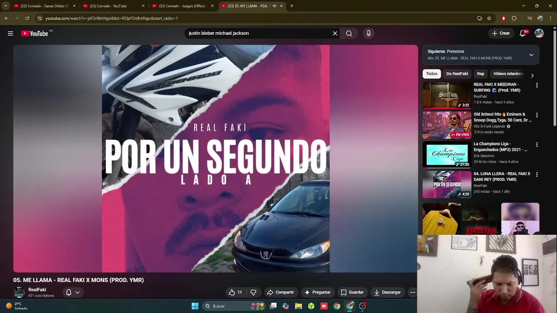
Task: Open Chrome three-dot menu
Action: click(x=550, y=18)
